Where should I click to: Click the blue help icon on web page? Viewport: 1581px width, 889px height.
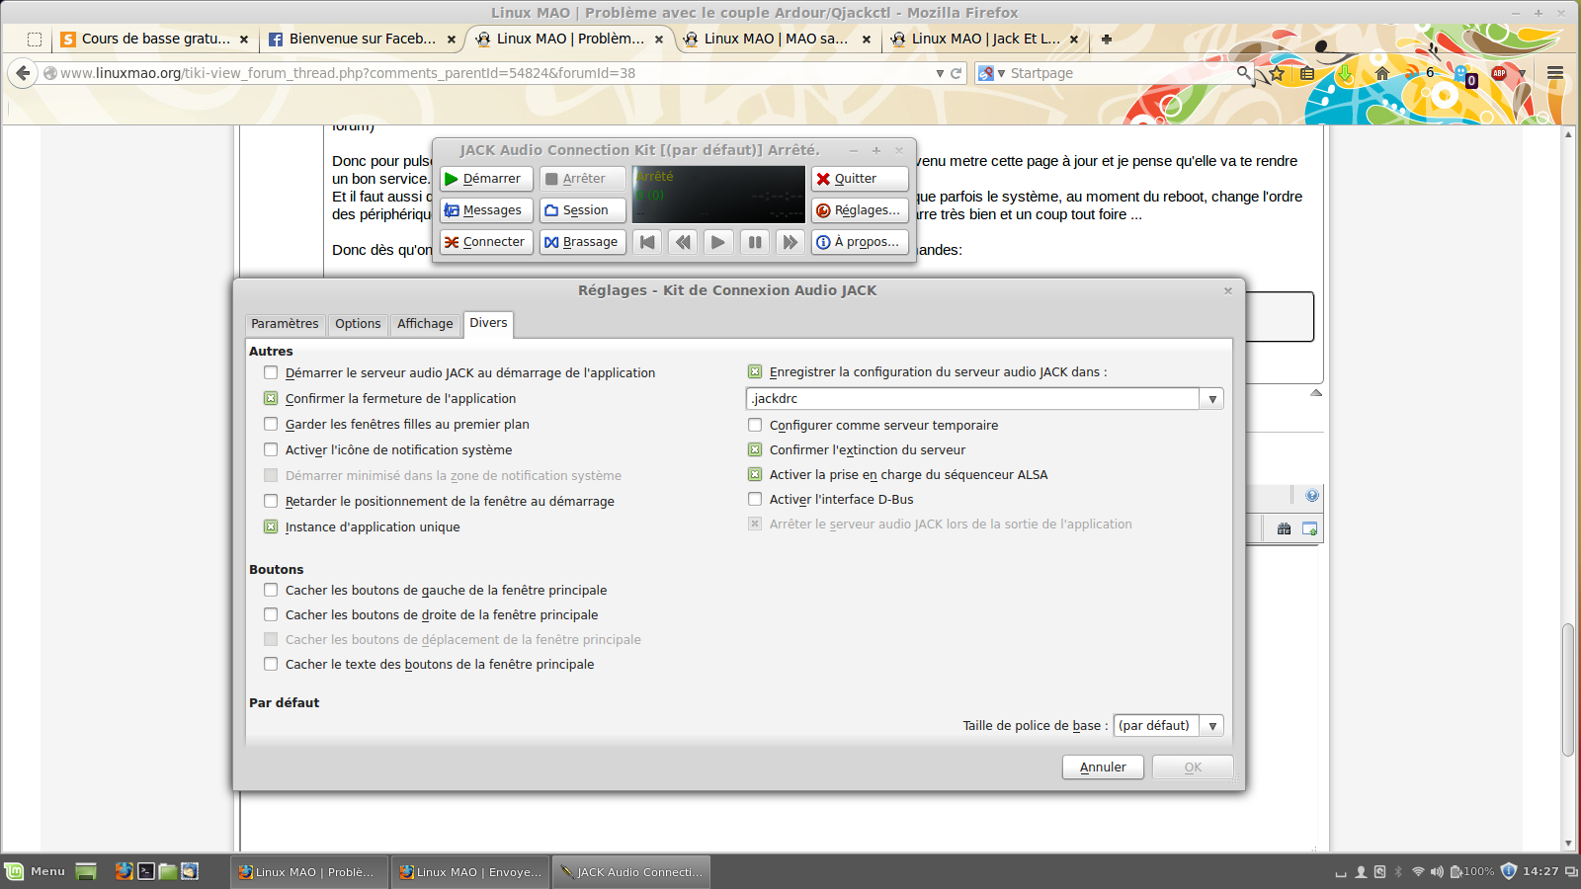(x=1311, y=496)
